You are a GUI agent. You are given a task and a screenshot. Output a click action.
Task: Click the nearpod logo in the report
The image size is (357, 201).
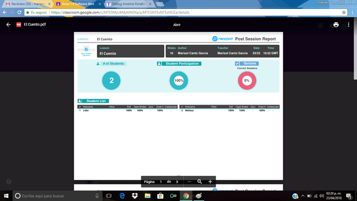(x=222, y=39)
